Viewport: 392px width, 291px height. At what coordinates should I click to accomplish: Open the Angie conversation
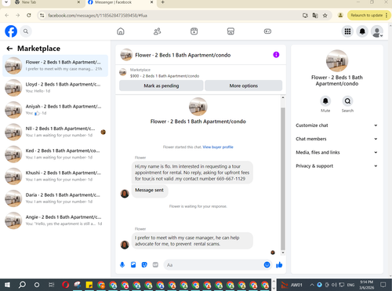(x=55, y=220)
